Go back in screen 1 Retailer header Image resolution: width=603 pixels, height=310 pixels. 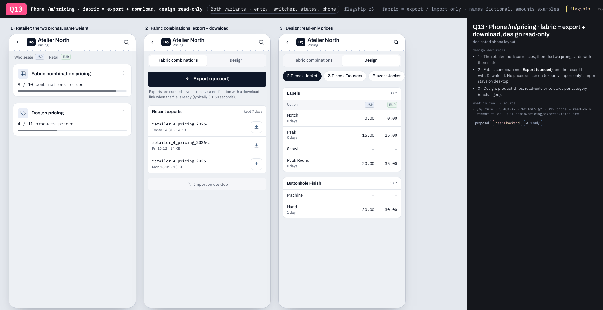(x=18, y=42)
